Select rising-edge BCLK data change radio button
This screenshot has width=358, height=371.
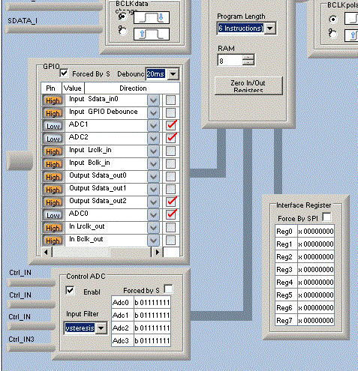(122, 31)
